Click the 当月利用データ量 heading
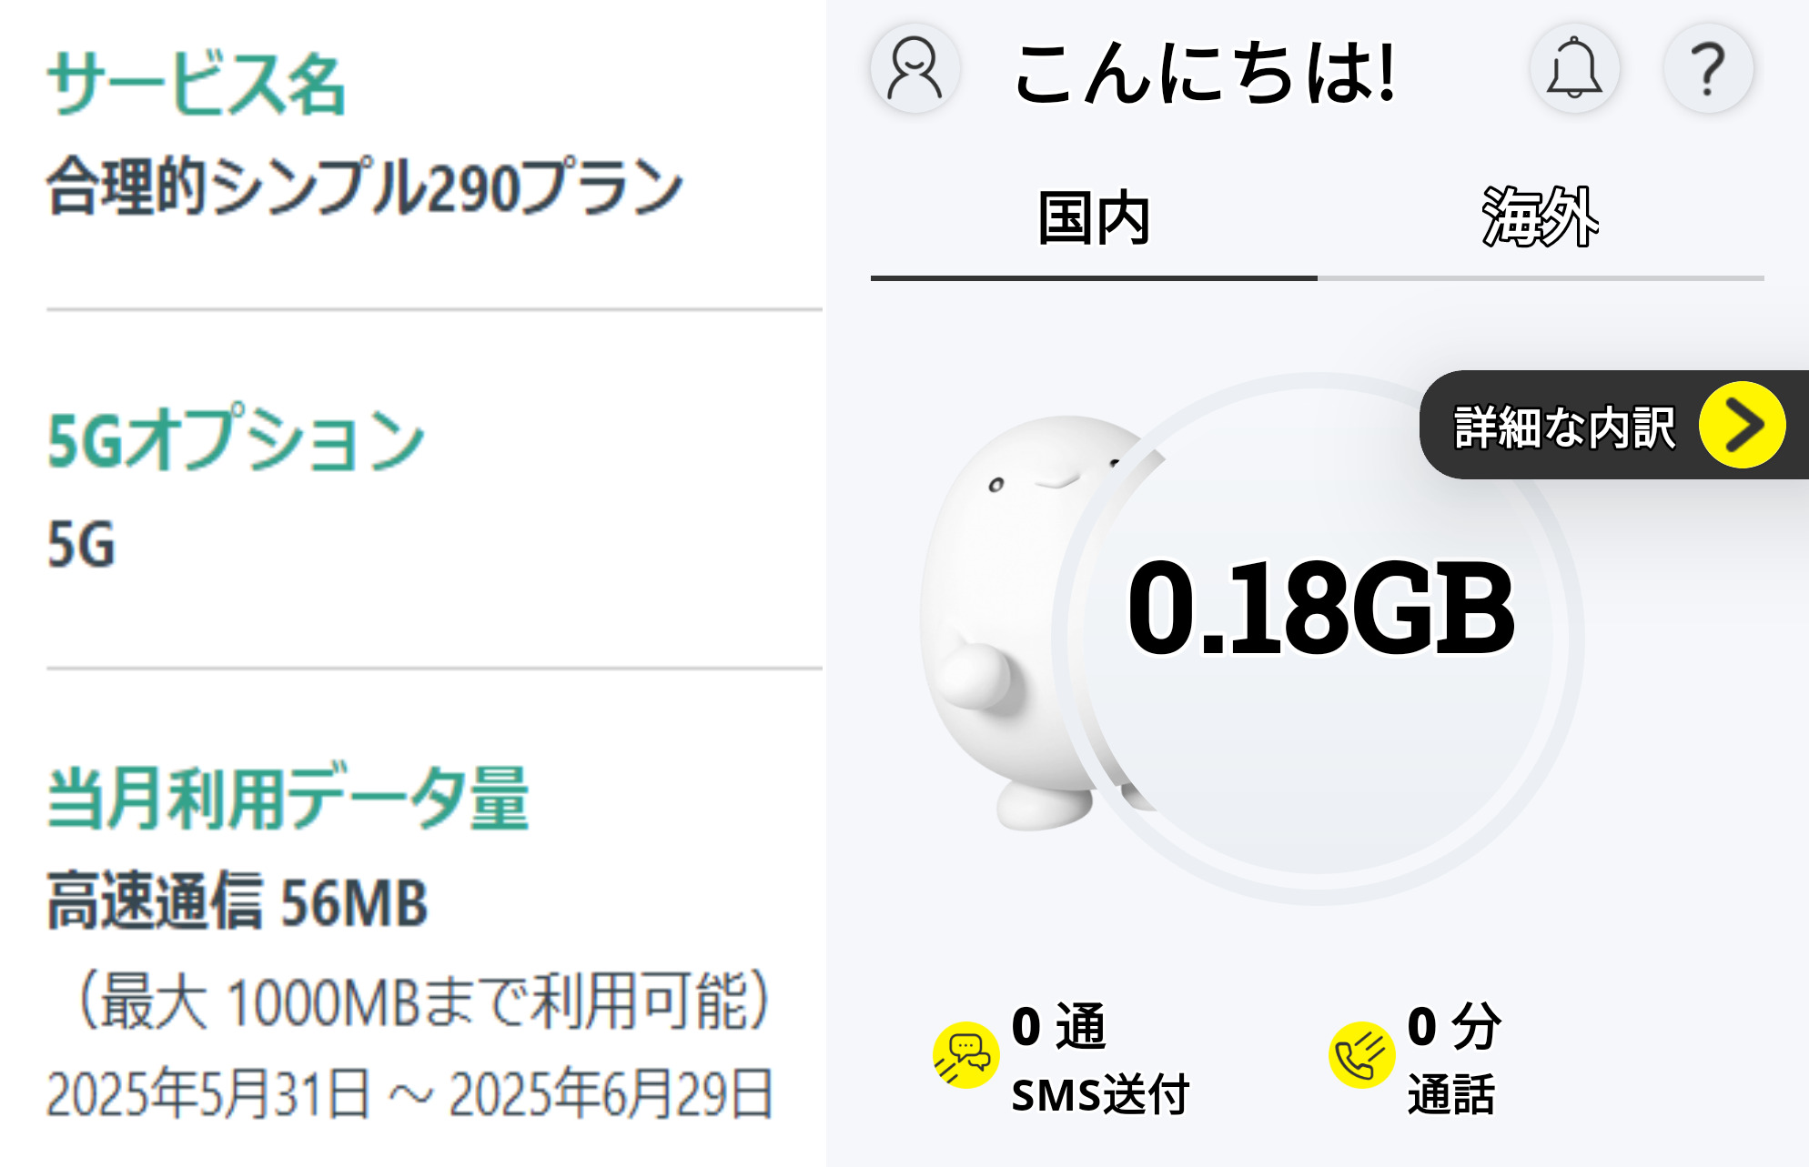The height and width of the screenshot is (1167, 1809). click(x=288, y=799)
